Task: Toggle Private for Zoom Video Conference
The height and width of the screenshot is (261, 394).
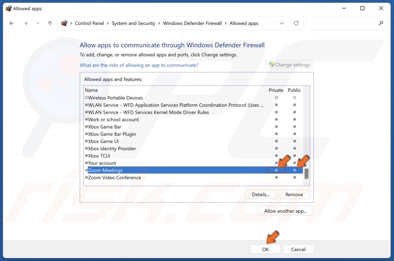Action: tap(276, 177)
